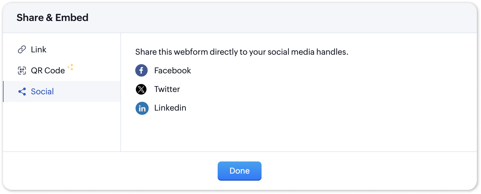Viewport: 481px width, 194px height.
Task: Share the webform to Facebook
Action: [172, 70]
